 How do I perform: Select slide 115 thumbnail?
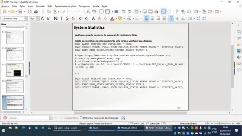(x=15, y=70)
